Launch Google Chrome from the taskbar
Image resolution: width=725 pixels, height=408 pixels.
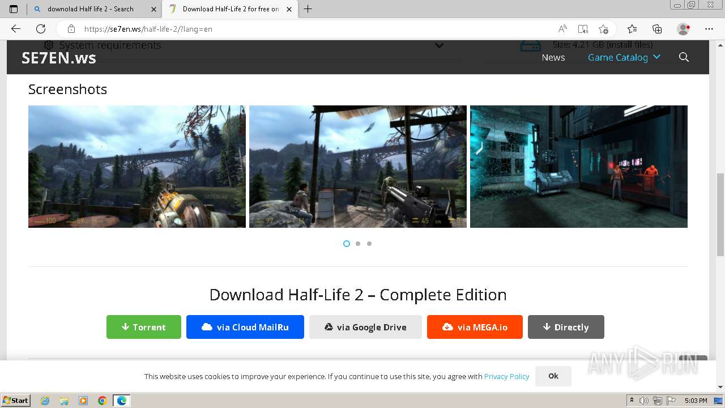103,401
